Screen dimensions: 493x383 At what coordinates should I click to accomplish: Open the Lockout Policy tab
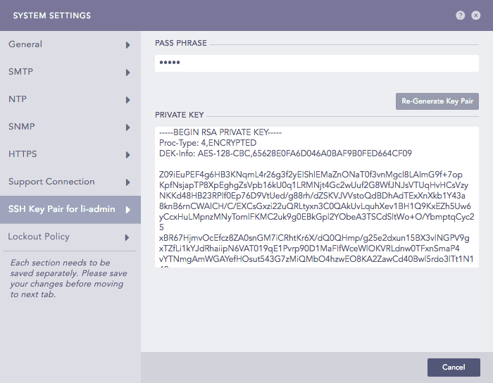tap(39, 237)
